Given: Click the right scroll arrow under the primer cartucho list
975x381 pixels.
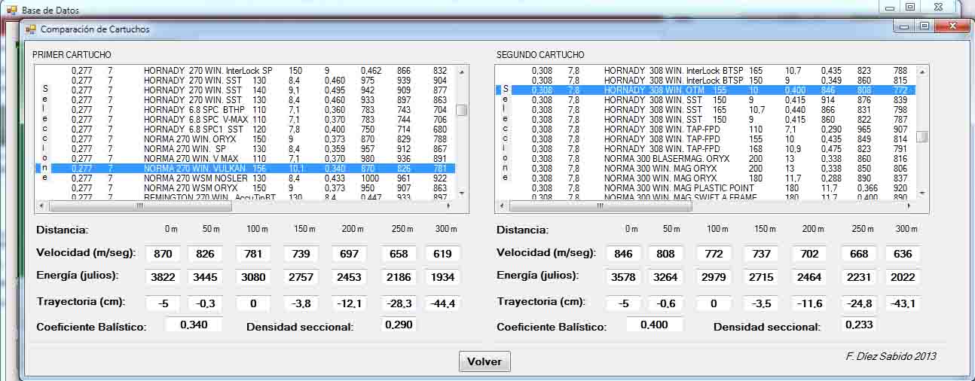Looking at the screenshot, I should coord(448,206).
